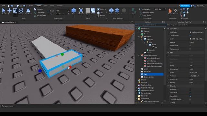Activate the Select tool
207x116 pixels.
pyautogui.click(x=4, y=11)
